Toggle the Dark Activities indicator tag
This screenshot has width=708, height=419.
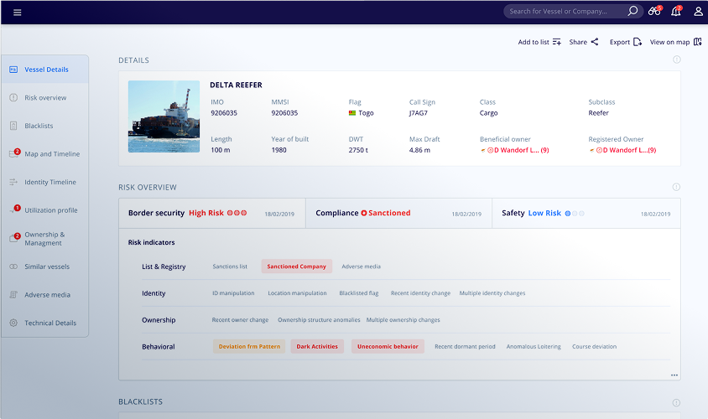[317, 346]
